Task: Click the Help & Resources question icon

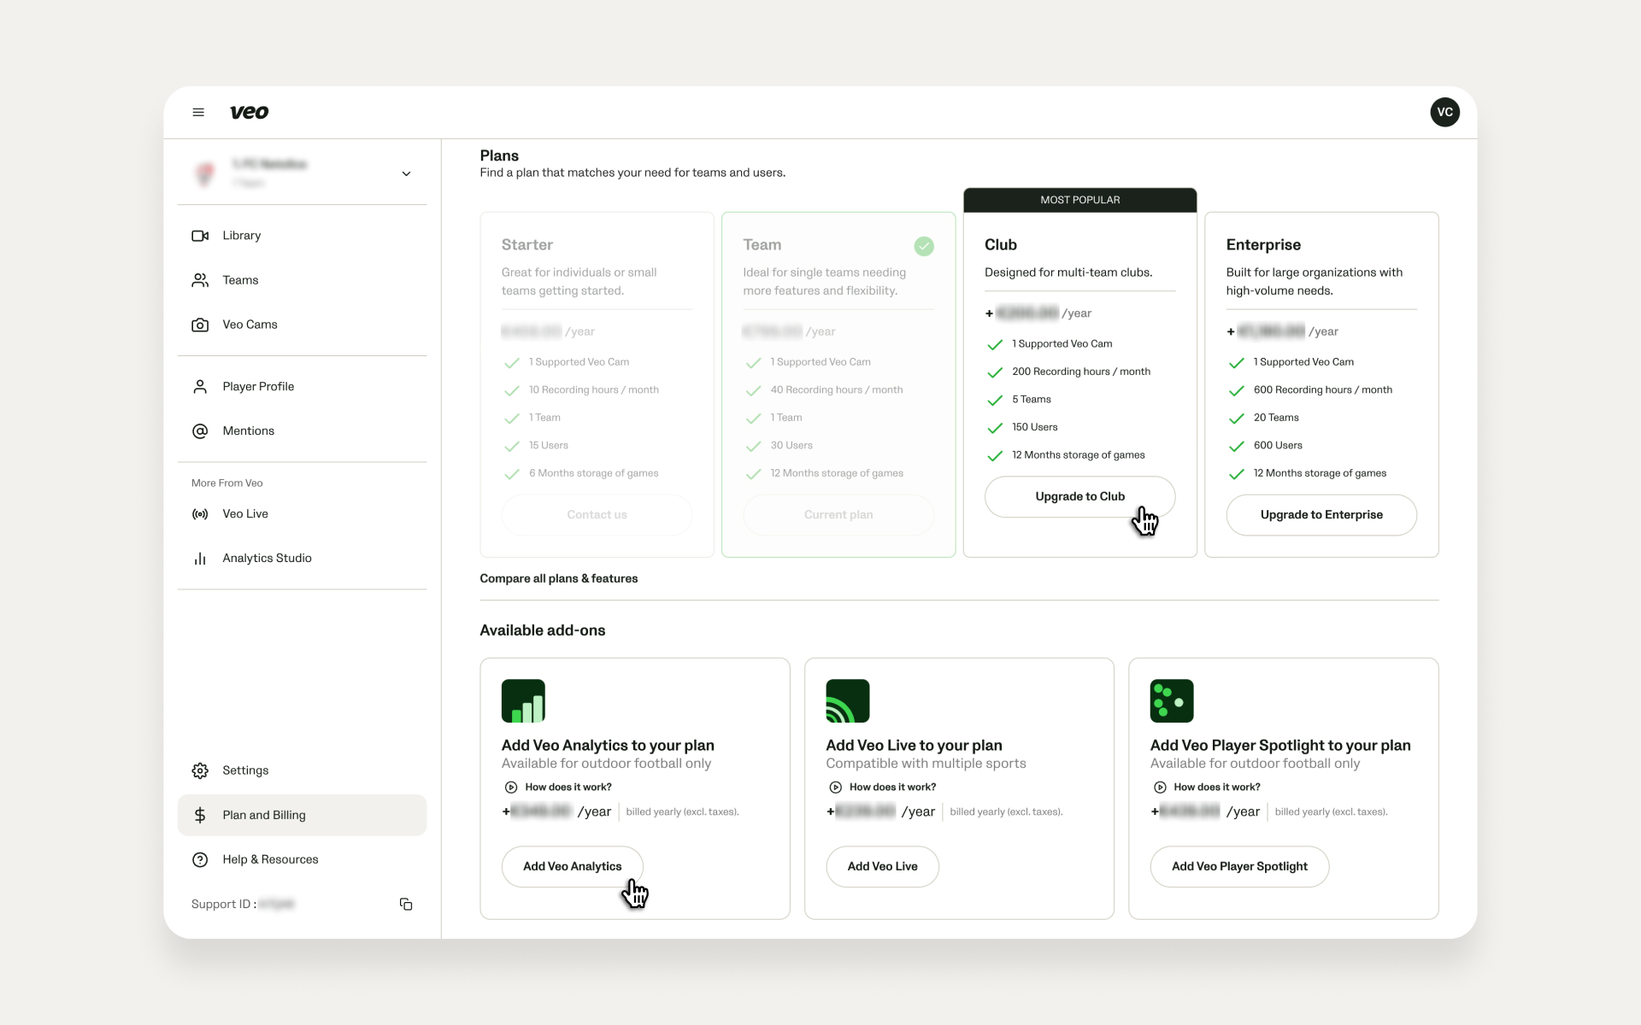Action: click(x=200, y=860)
